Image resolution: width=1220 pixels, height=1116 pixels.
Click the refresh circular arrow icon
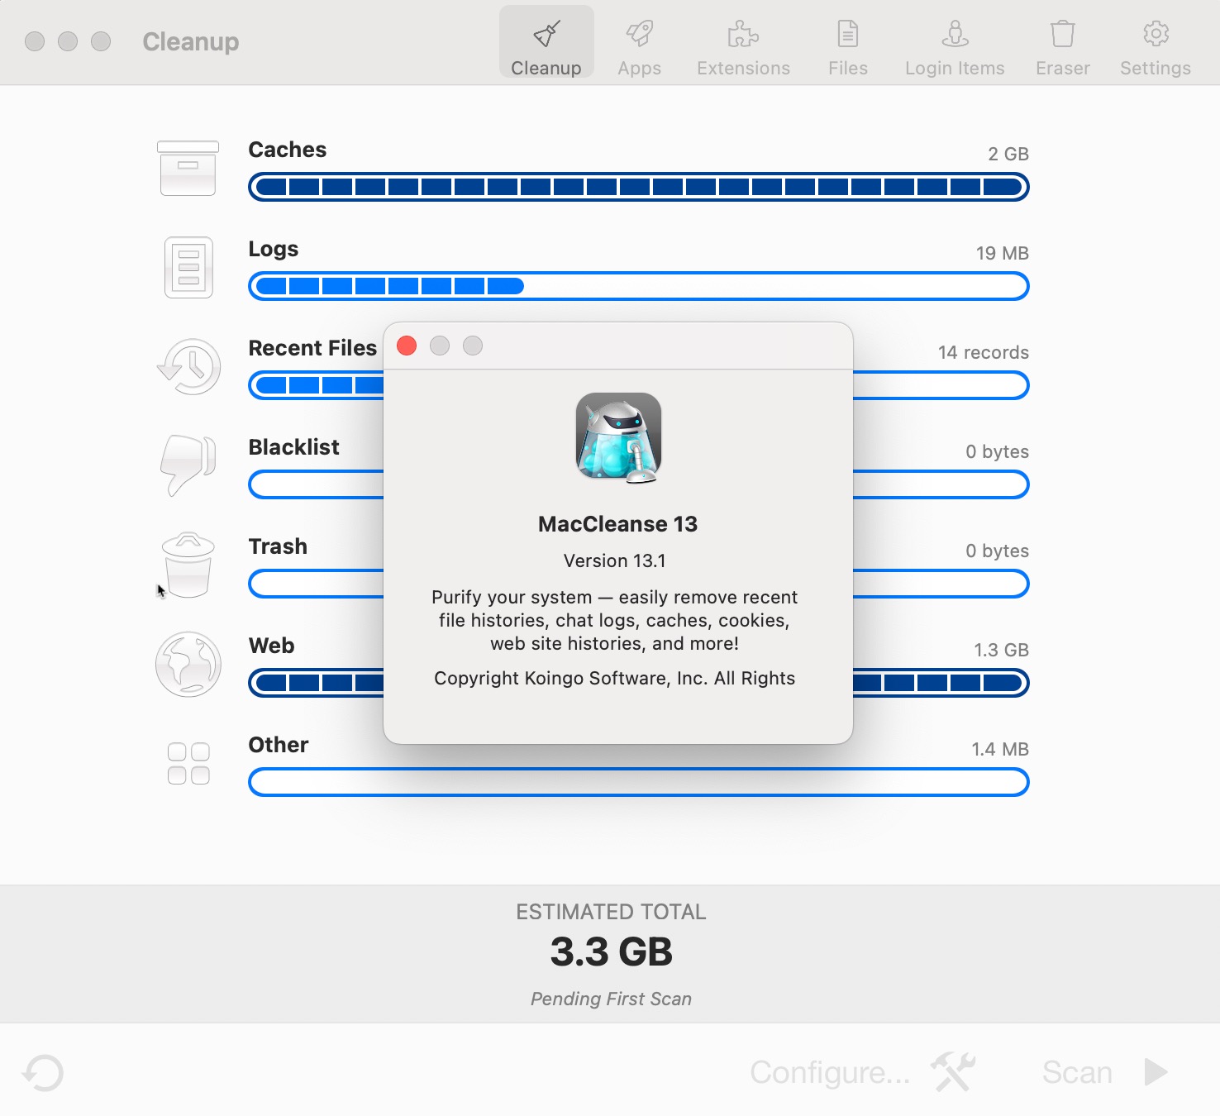pyautogui.click(x=43, y=1073)
